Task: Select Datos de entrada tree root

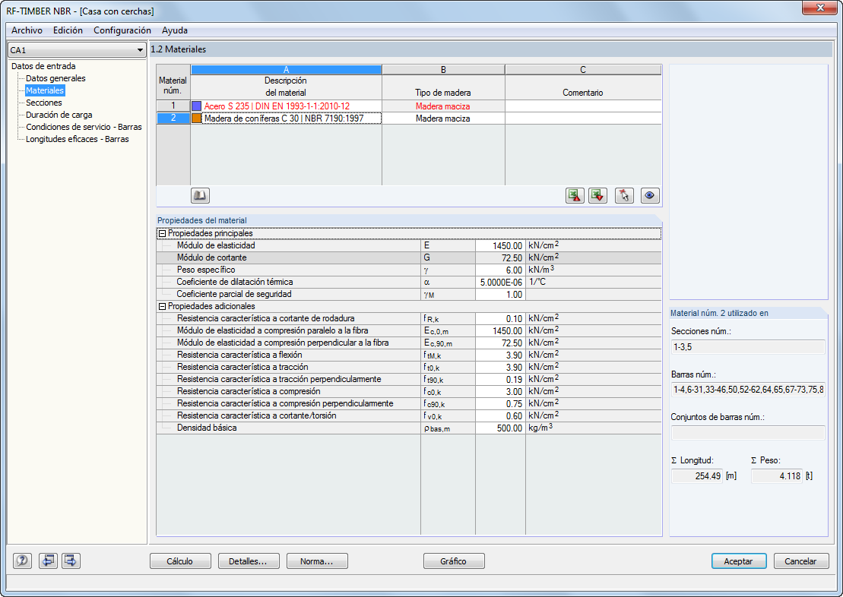Action: point(43,66)
